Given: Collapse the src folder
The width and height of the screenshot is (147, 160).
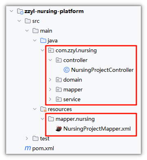Looking at the screenshot, I should tap(19, 21).
